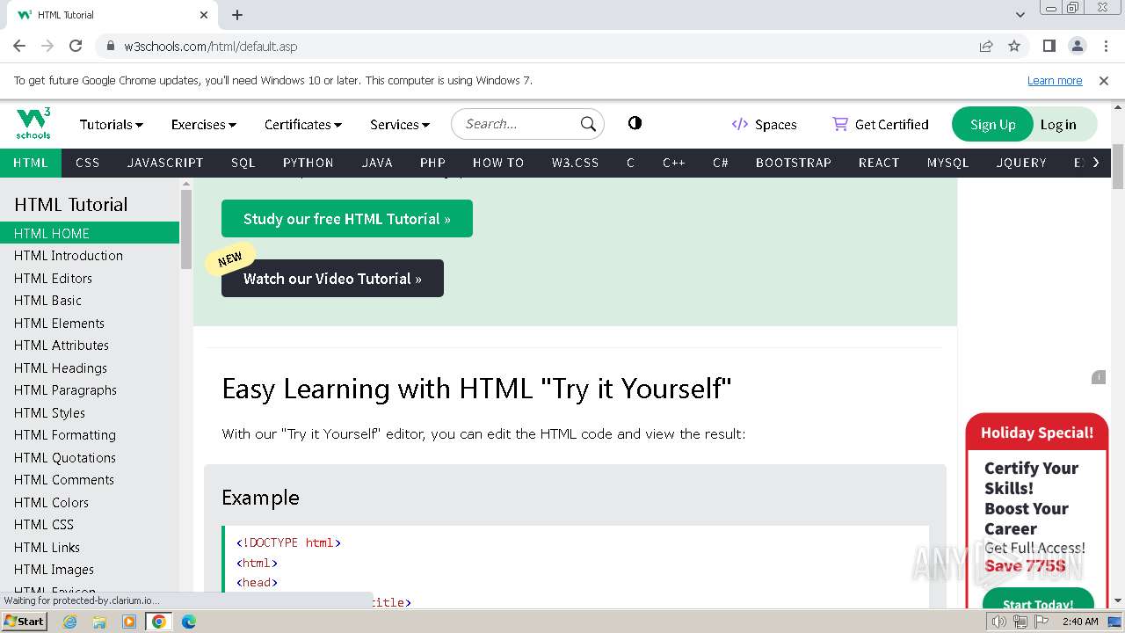Open HTML Introduction in sidebar
This screenshot has width=1125, height=633.
tap(90, 256)
